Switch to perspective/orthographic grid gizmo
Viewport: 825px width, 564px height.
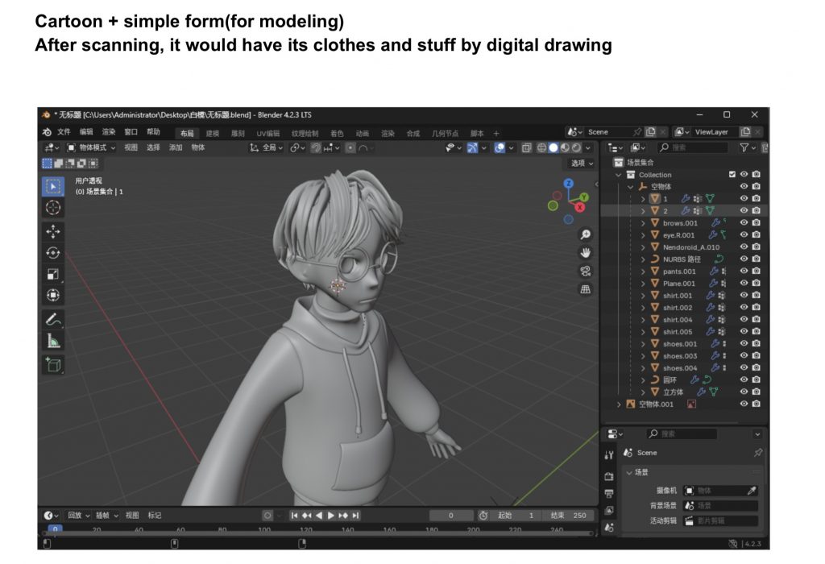click(x=586, y=289)
